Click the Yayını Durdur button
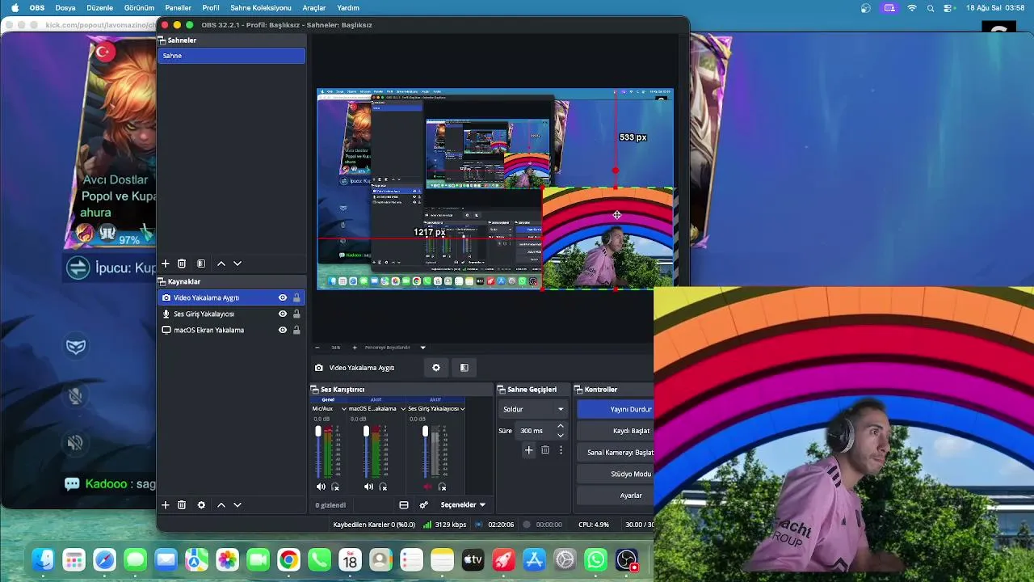Screen dimensions: 1034x582 click(616, 409)
